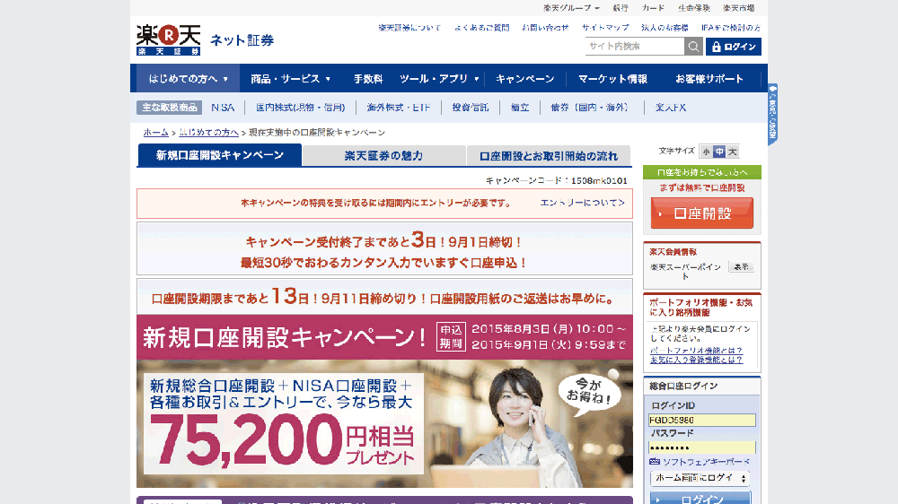The image size is (898, 504).
Task: Open the お客様サポート menu item
Action: tap(709, 78)
